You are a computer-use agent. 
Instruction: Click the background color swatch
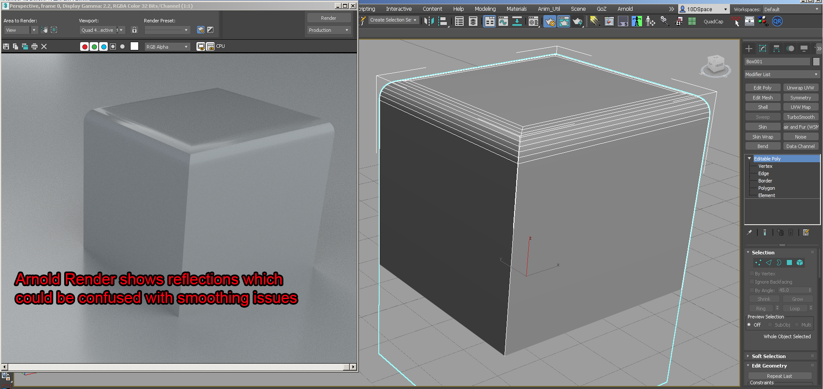pyautogui.click(x=134, y=46)
